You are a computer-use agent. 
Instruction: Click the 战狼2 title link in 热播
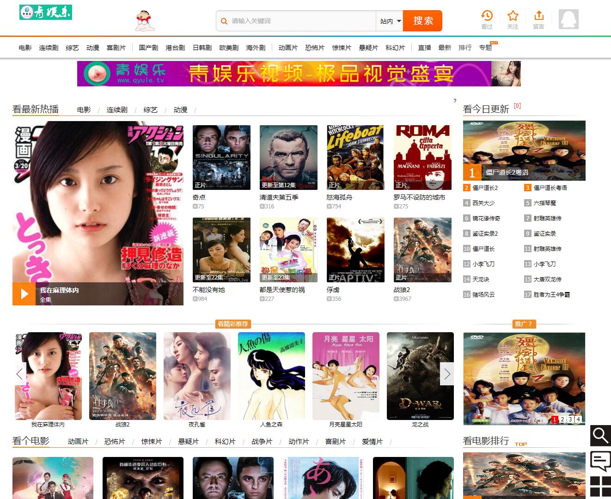coord(402,290)
